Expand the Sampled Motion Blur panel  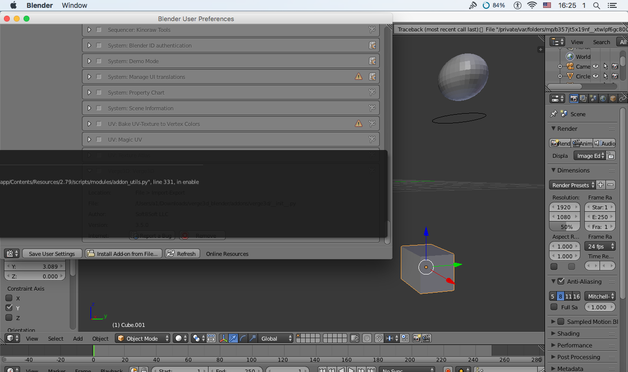point(553,322)
